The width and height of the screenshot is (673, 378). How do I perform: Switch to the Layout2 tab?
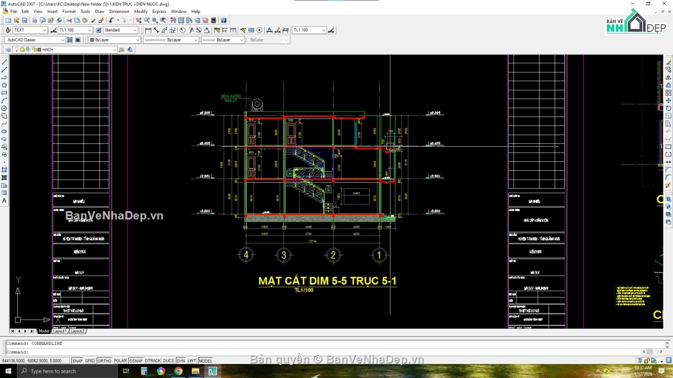click(77, 331)
